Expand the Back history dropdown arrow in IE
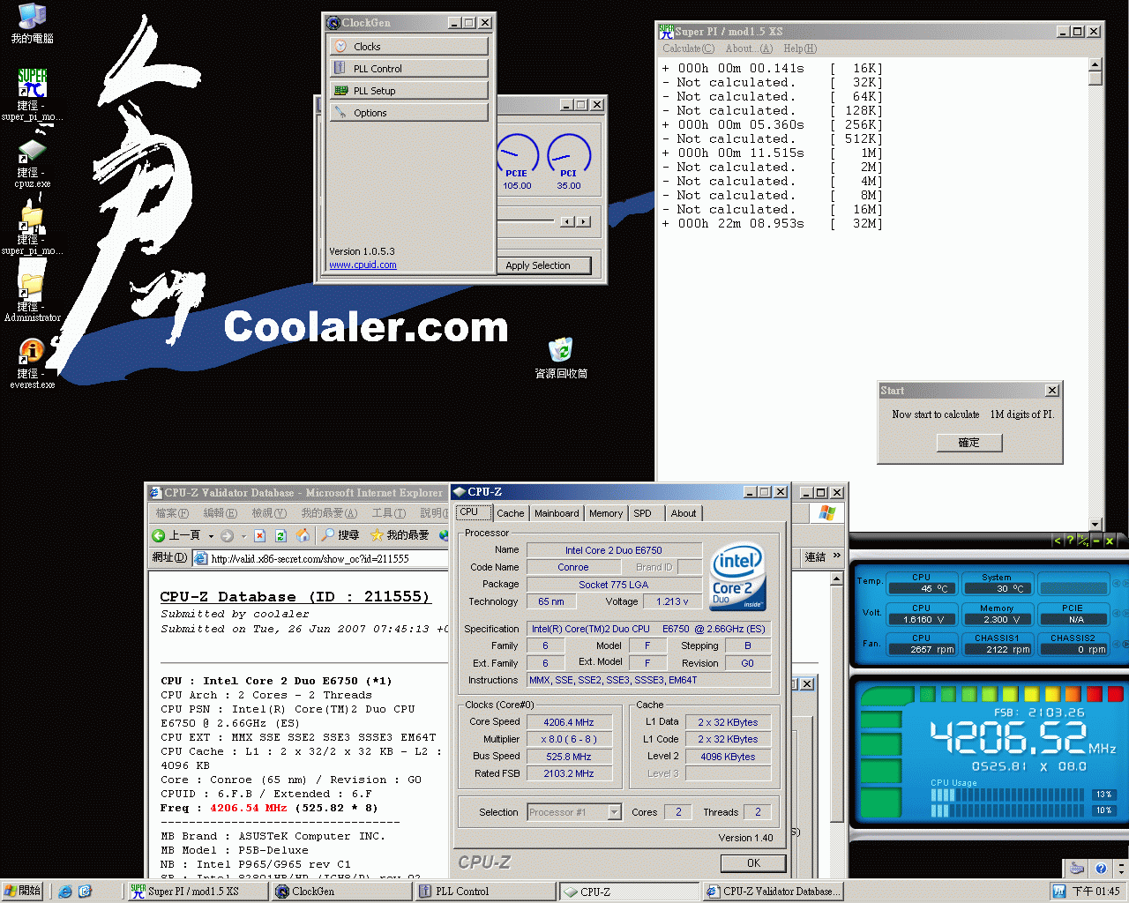This screenshot has width=1129, height=903. [x=211, y=535]
